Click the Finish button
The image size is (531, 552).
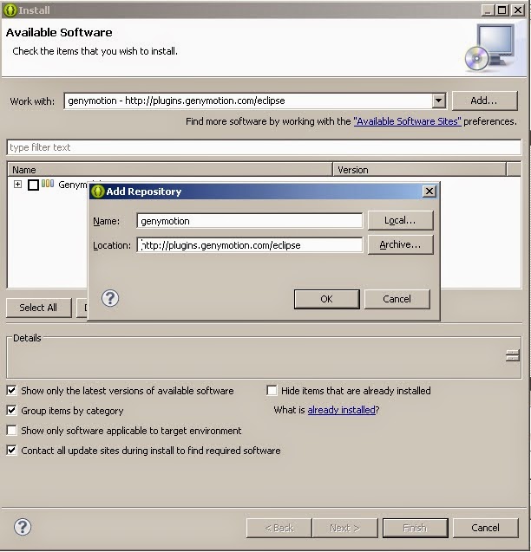(415, 528)
